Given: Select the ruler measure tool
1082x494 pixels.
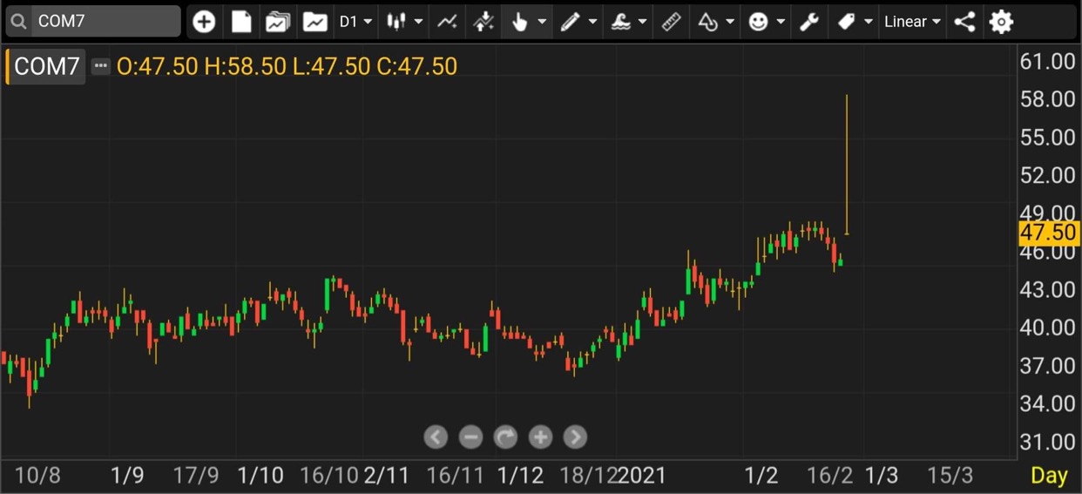Looking at the screenshot, I should (671, 22).
